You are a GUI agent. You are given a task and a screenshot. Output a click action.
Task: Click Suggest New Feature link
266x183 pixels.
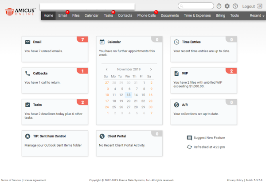click(x=209, y=138)
